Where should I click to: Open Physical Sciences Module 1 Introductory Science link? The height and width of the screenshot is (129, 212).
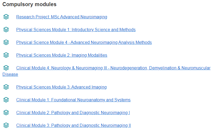coord(76,30)
